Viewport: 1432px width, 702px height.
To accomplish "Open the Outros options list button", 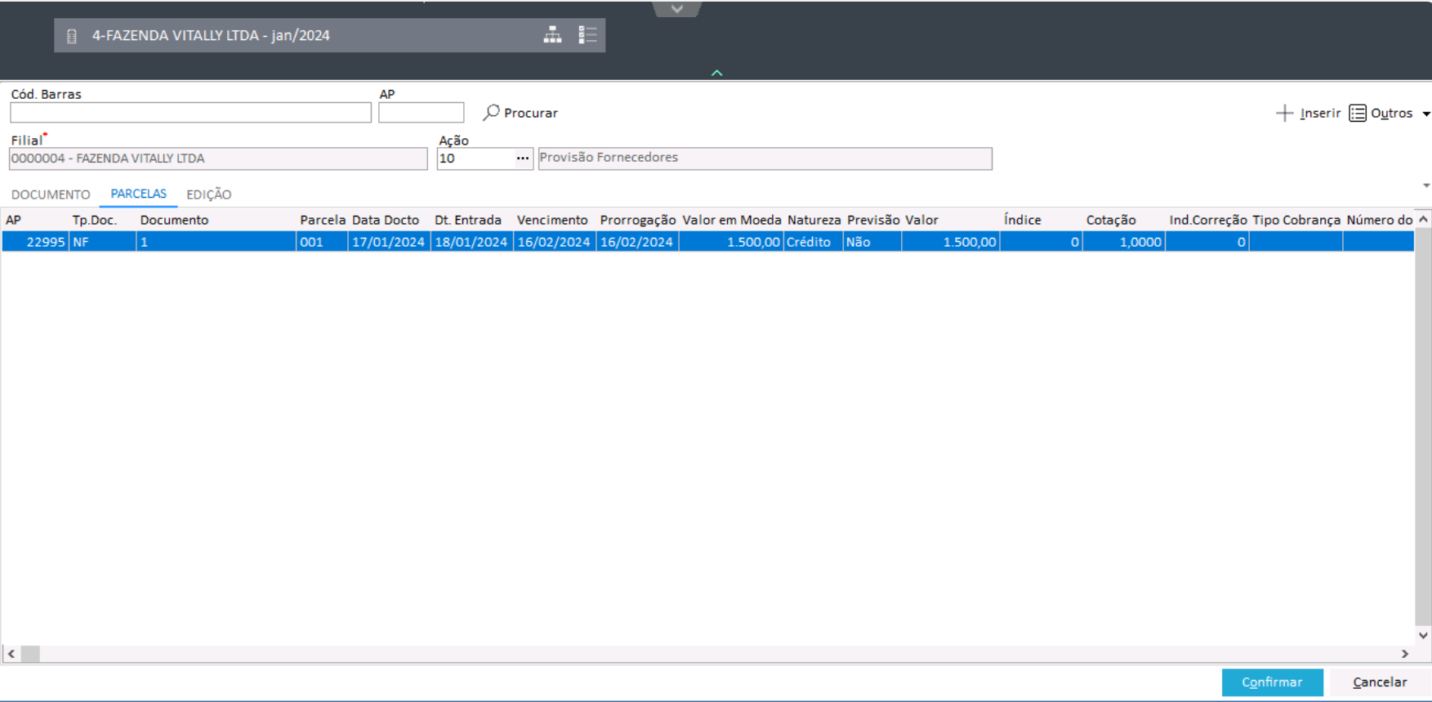I will click(x=1381, y=113).
